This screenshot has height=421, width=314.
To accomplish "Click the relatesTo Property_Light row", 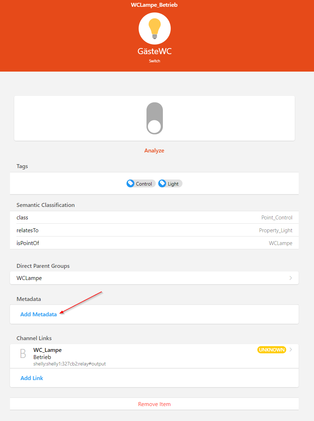I will click(x=154, y=230).
